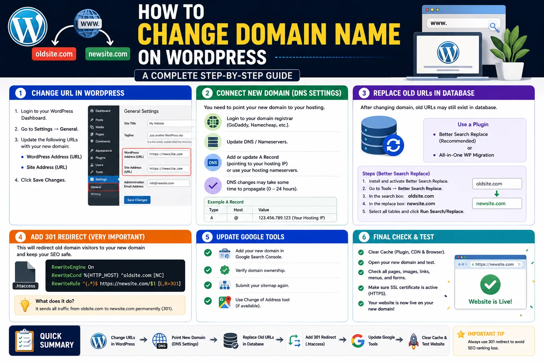Click the large WordPress logo in the header
Viewport: 544px width, 363px height.
[28, 27]
